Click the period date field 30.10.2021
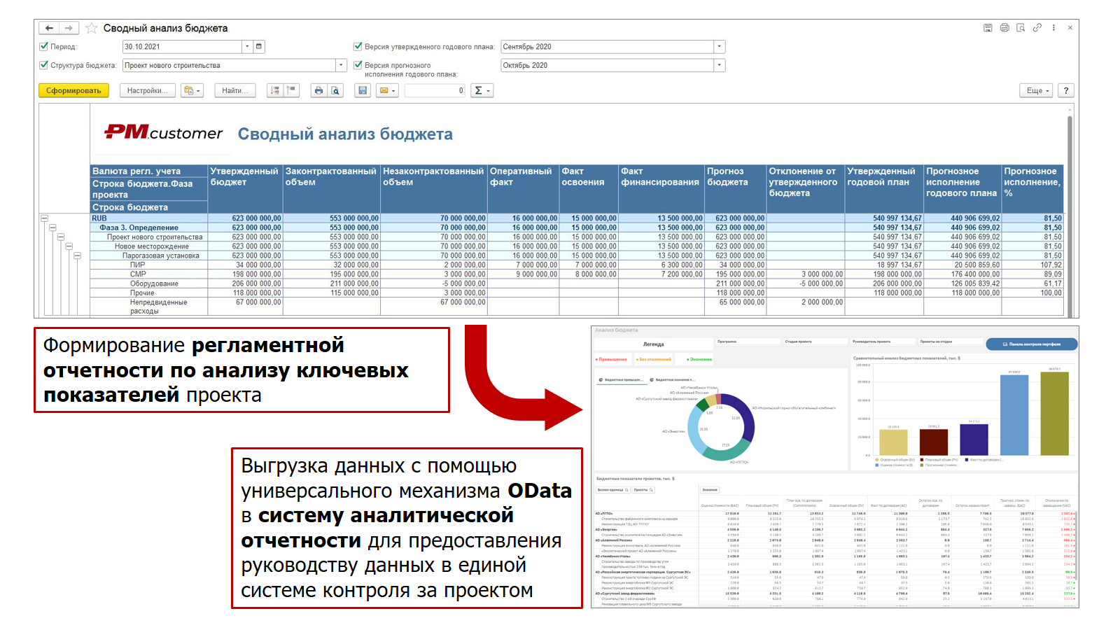The height and width of the screenshot is (630, 1120). coord(182,47)
